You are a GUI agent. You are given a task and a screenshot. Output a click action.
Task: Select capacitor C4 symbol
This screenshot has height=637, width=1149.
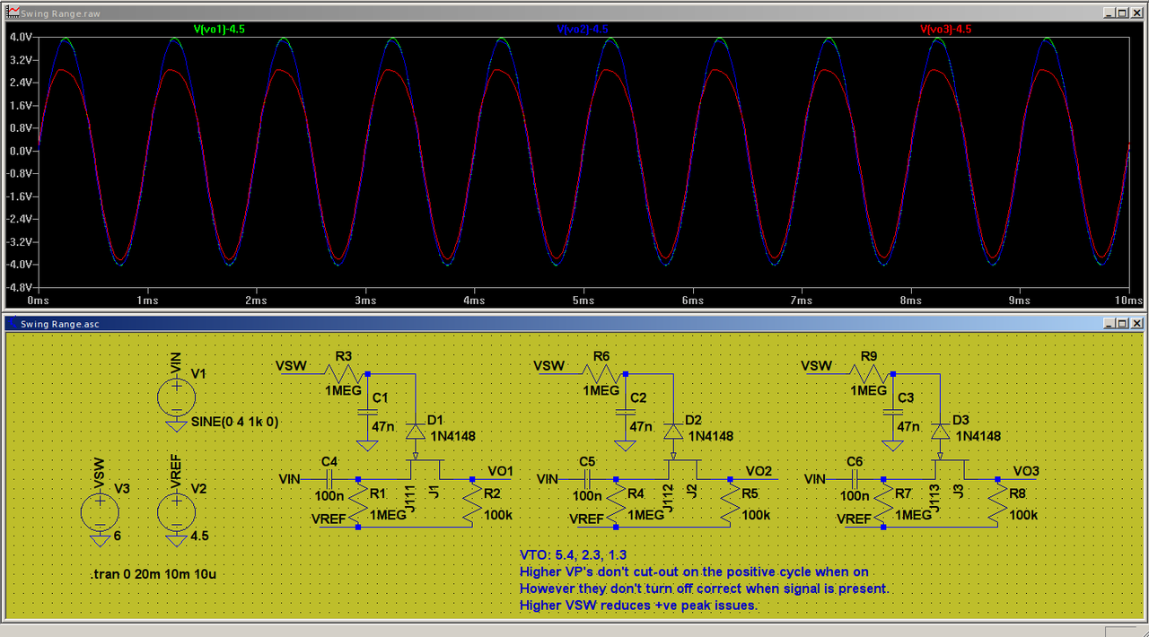329,479
